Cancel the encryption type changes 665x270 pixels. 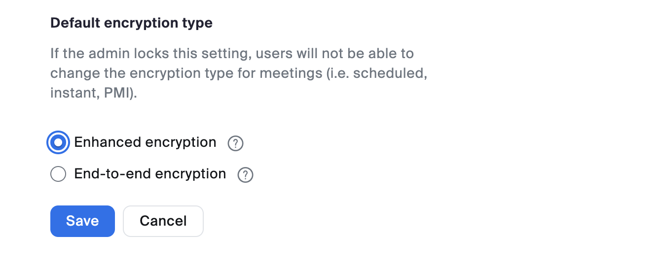(163, 221)
